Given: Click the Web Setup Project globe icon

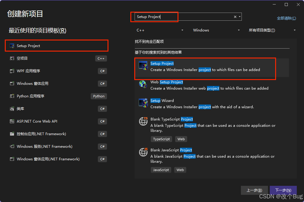Looking at the screenshot, I should pyautogui.click(x=143, y=84).
